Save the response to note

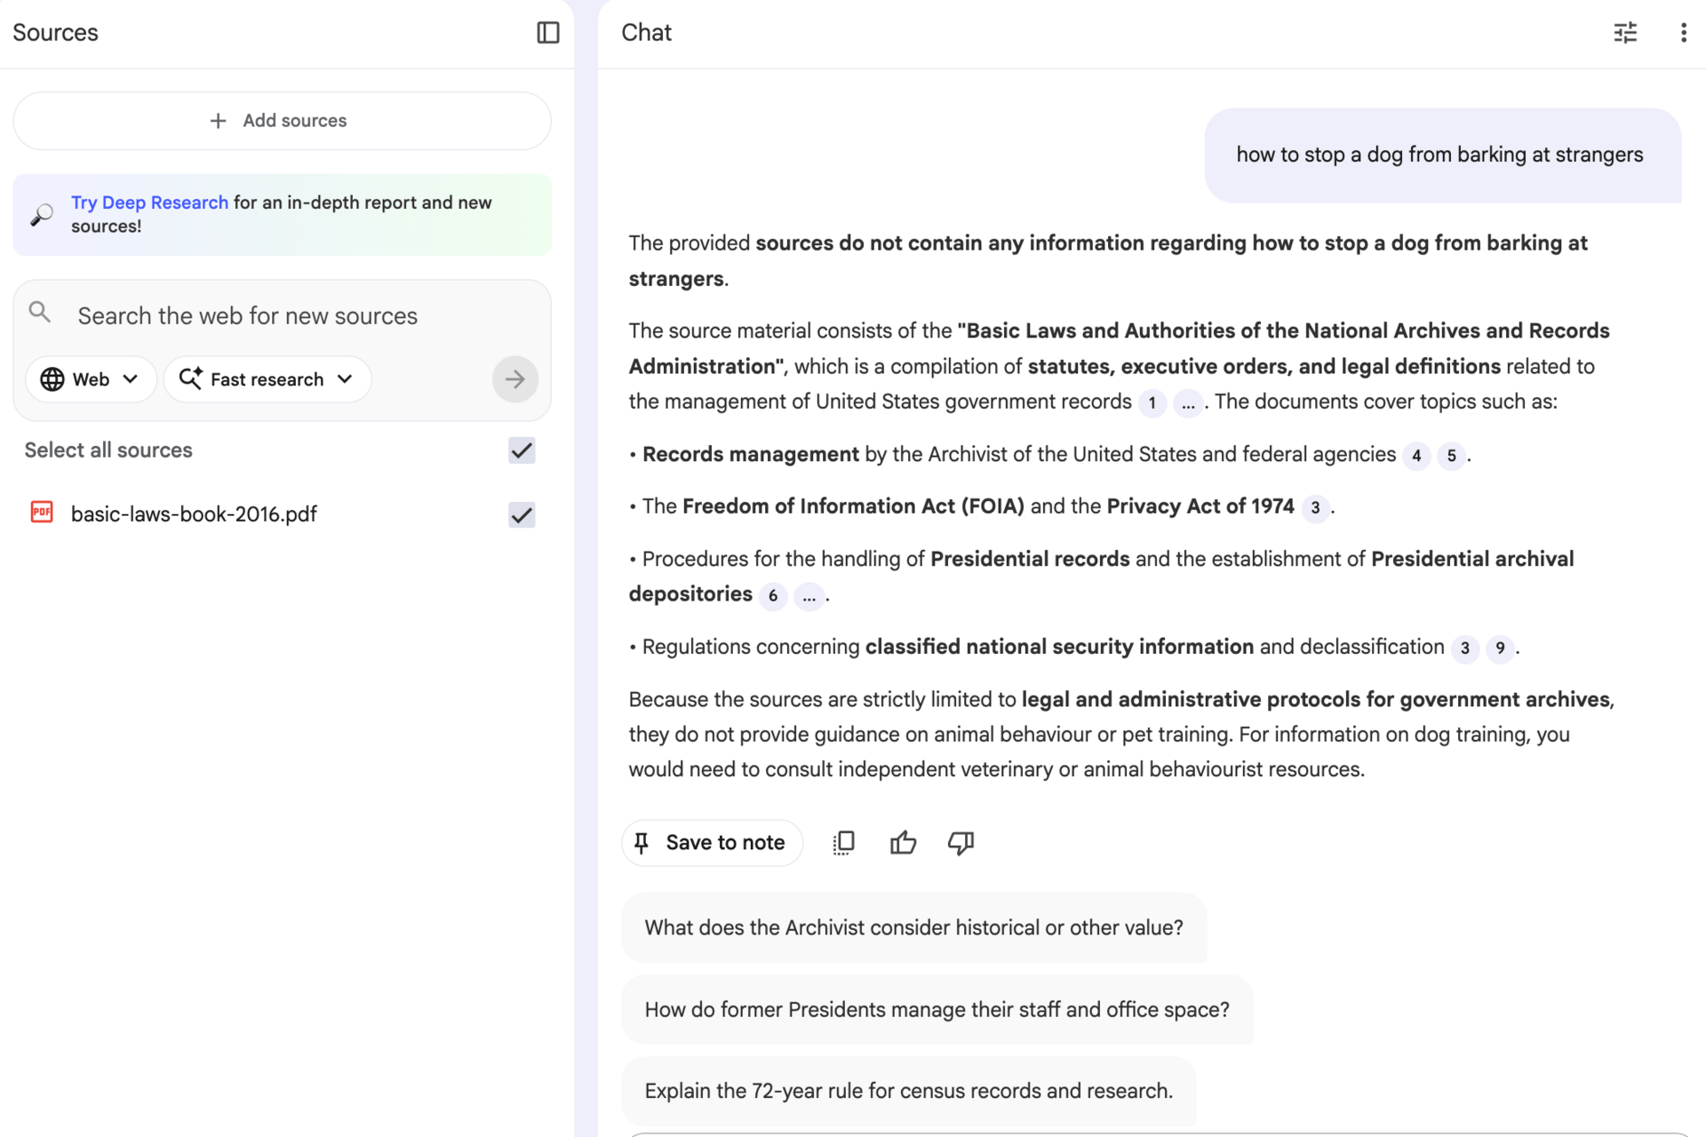[x=712, y=842]
